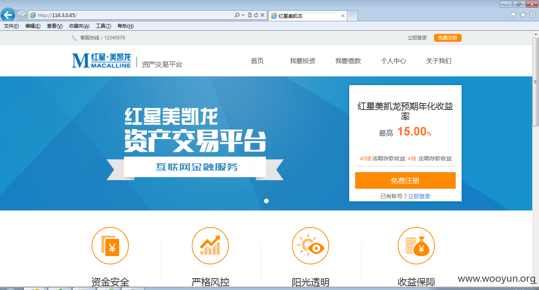
Task: Click the 15.00% yield value
Action: [414, 132]
